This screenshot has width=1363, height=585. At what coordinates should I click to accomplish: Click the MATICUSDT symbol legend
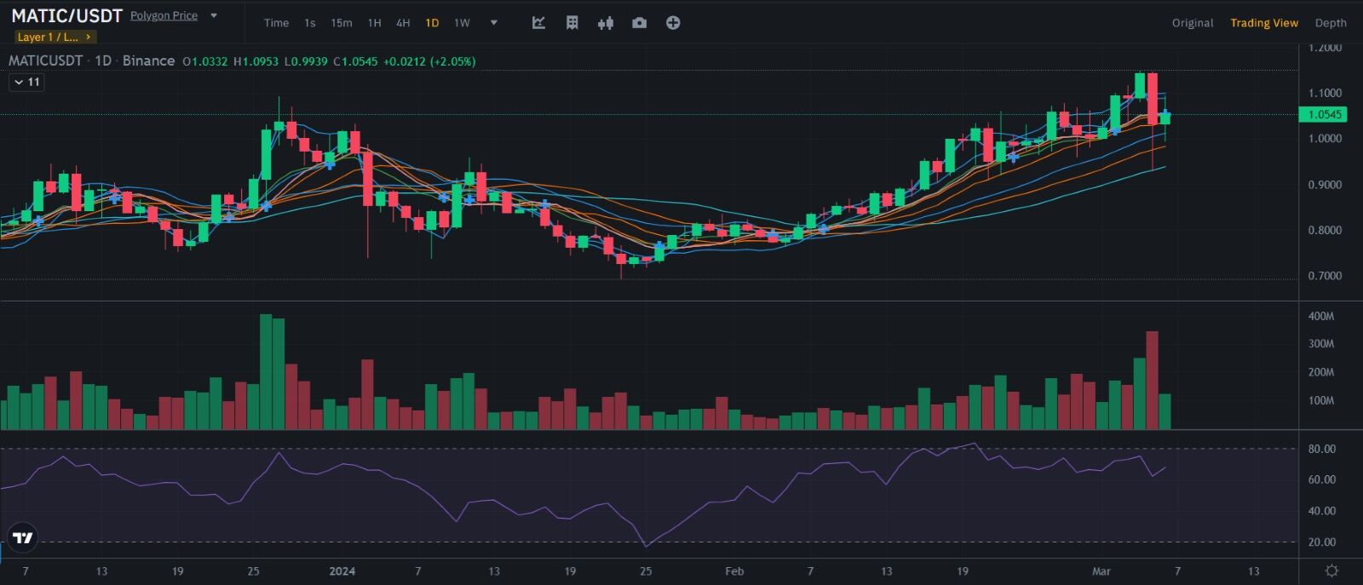[46, 60]
